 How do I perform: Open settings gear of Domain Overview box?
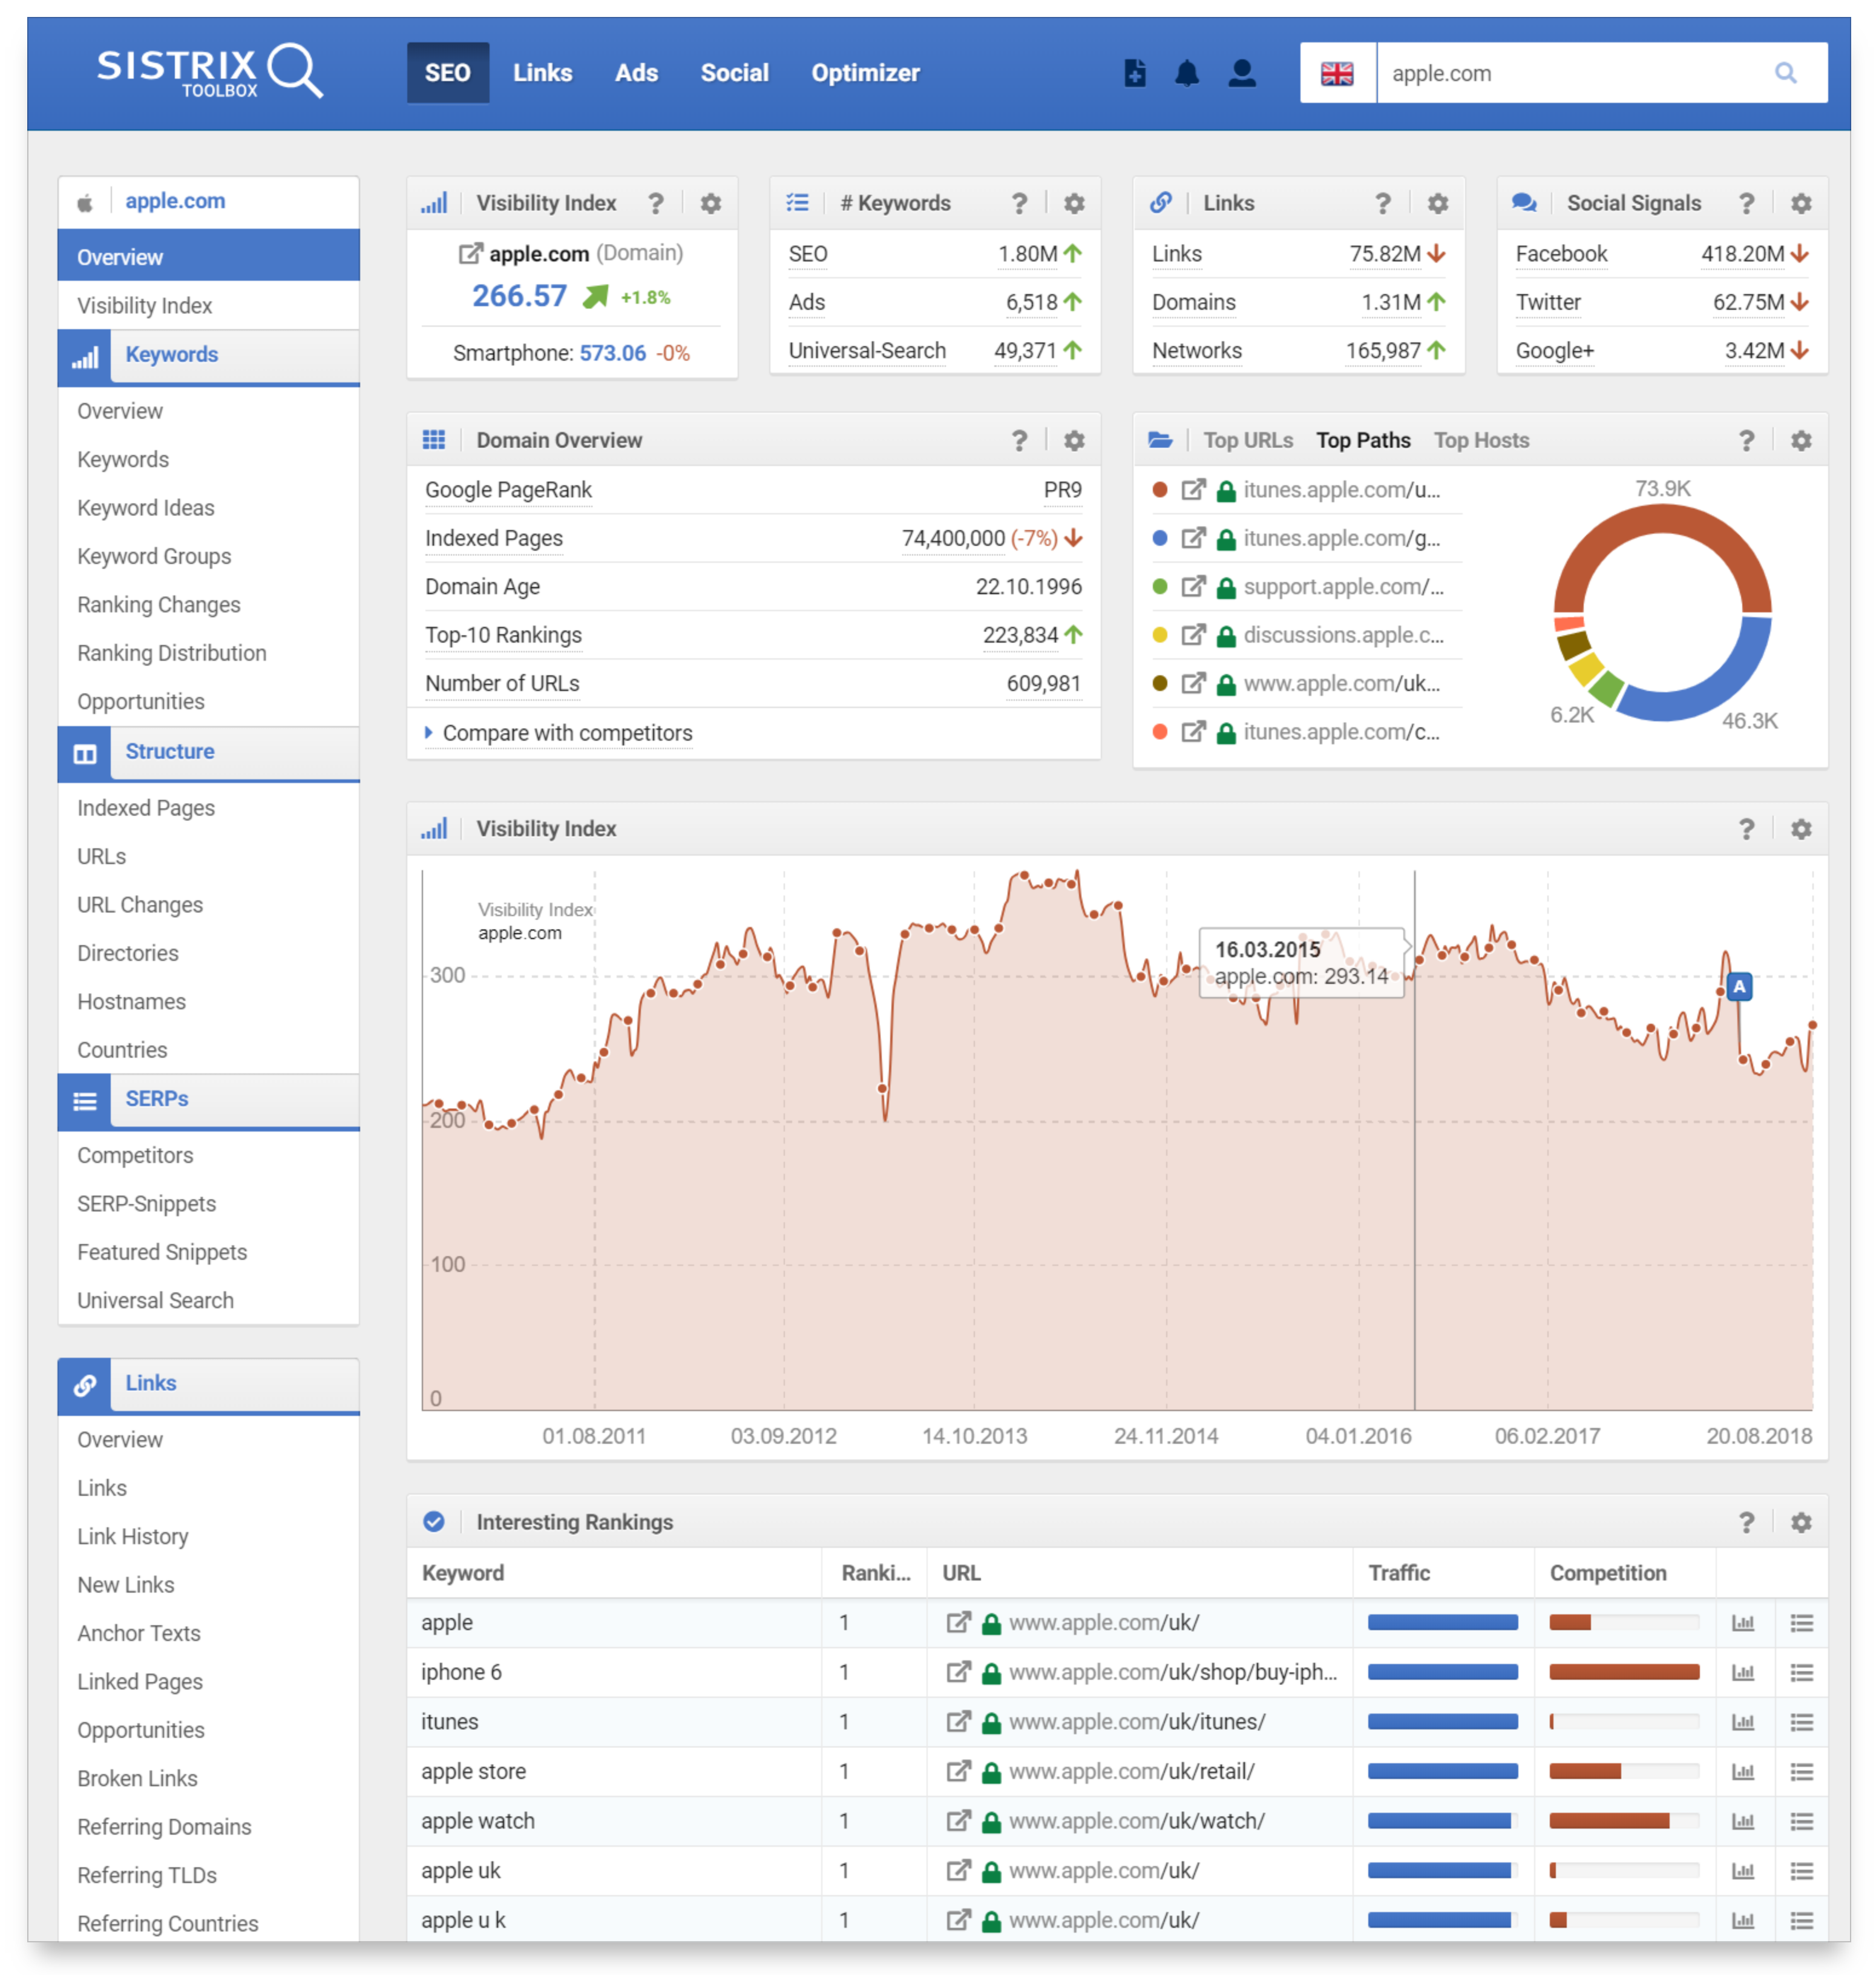coord(1074,440)
